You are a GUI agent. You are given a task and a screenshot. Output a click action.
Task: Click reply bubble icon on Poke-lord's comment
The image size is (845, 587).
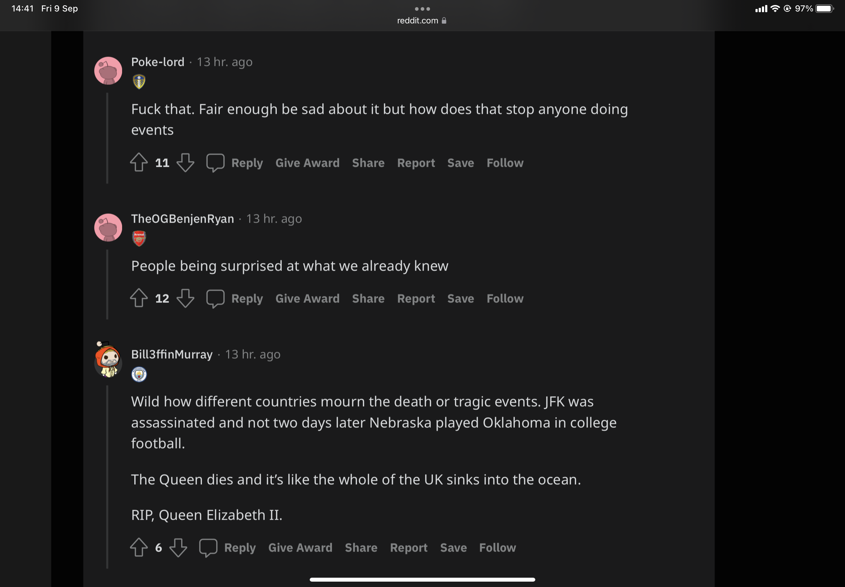tap(215, 162)
